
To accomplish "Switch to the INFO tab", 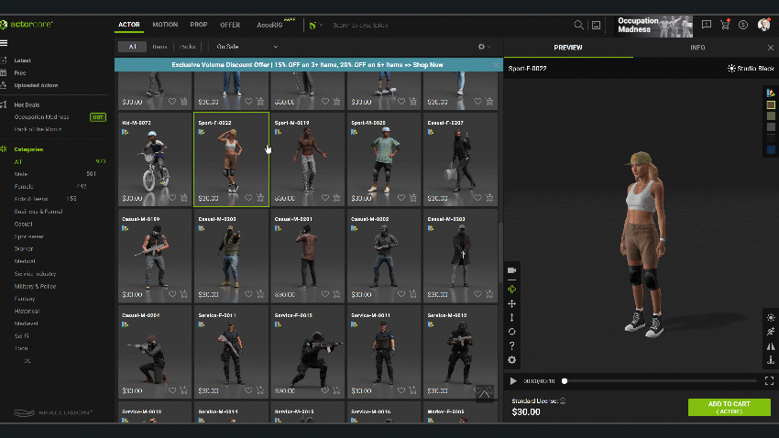I will [x=697, y=47].
